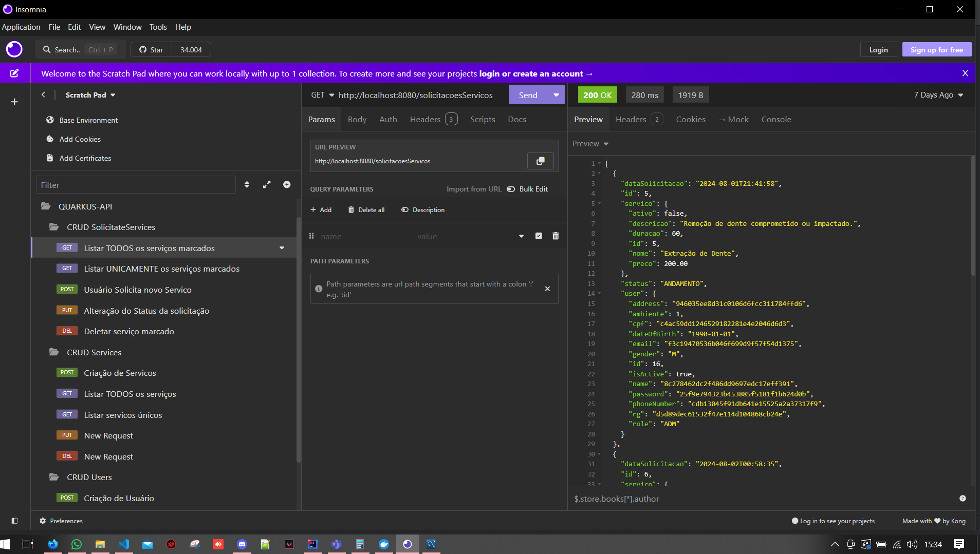This screenshot has width=980, height=554.
Task: Click Sign up for free
Action: point(936,50)
